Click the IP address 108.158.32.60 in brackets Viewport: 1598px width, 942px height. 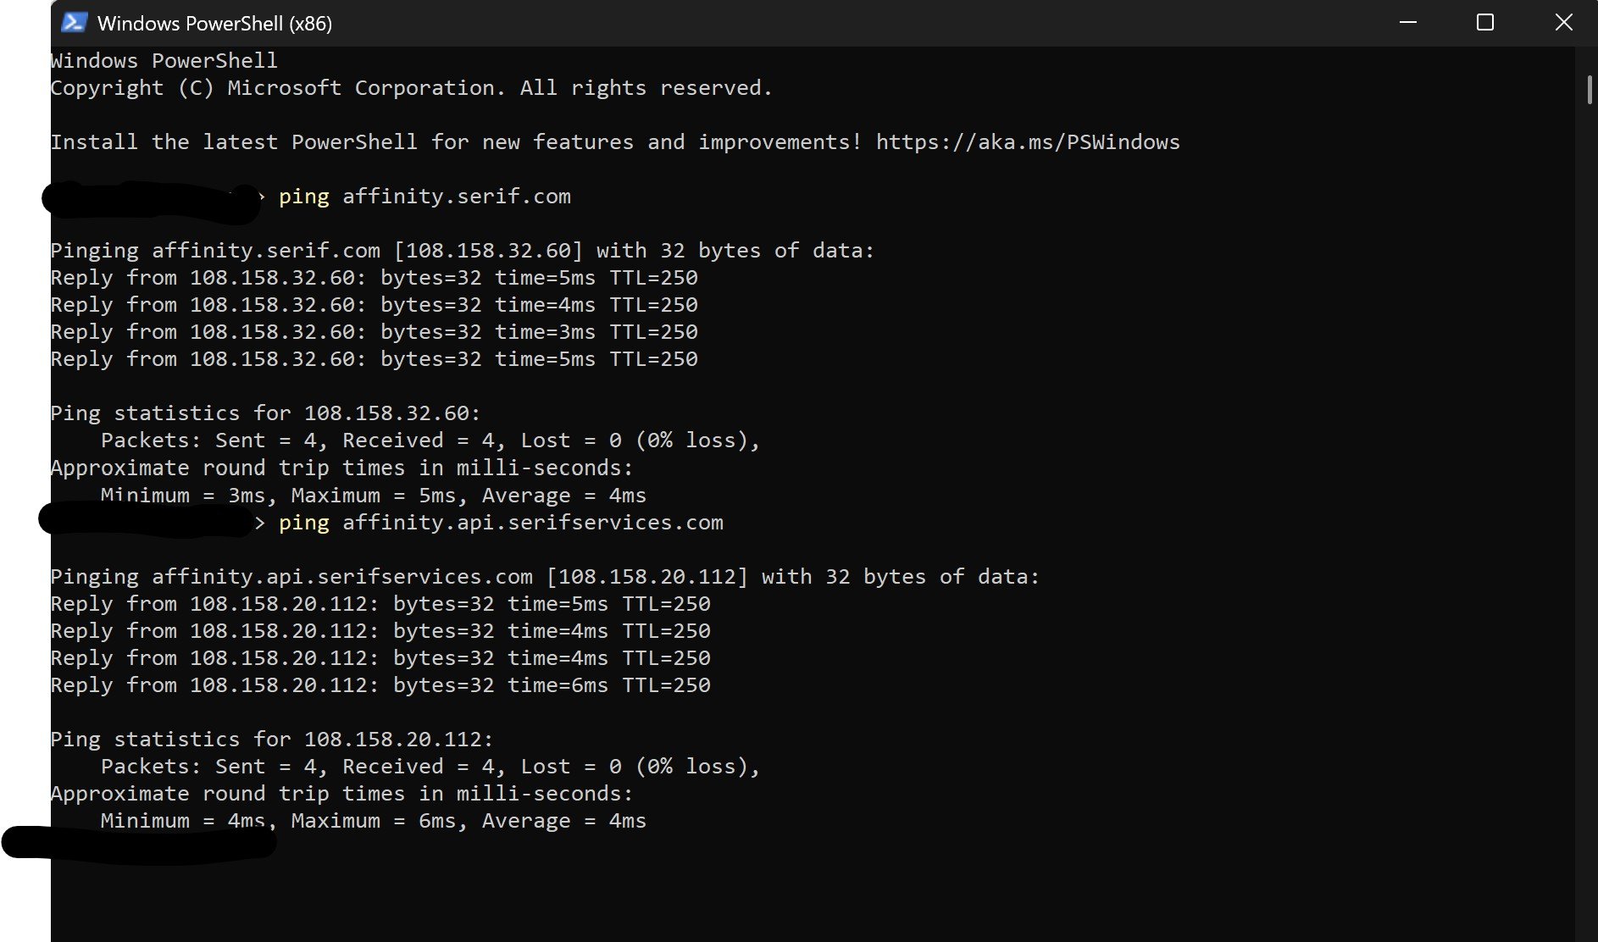tap(488, 251)
